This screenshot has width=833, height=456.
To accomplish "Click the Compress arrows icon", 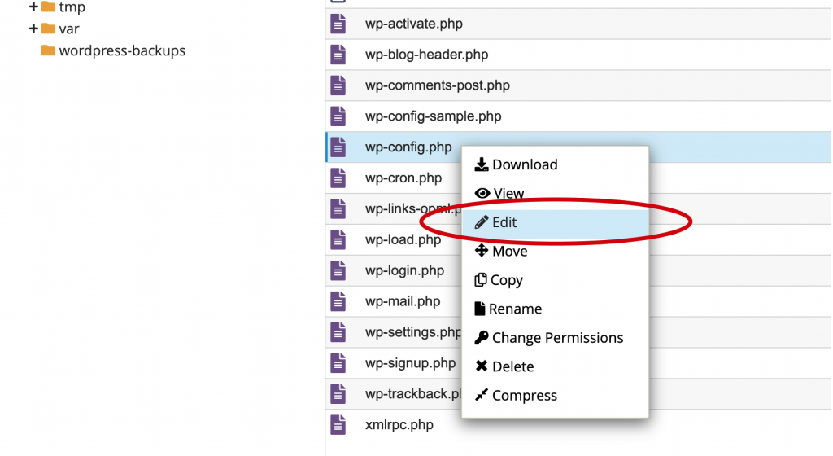I will [482, 395].
